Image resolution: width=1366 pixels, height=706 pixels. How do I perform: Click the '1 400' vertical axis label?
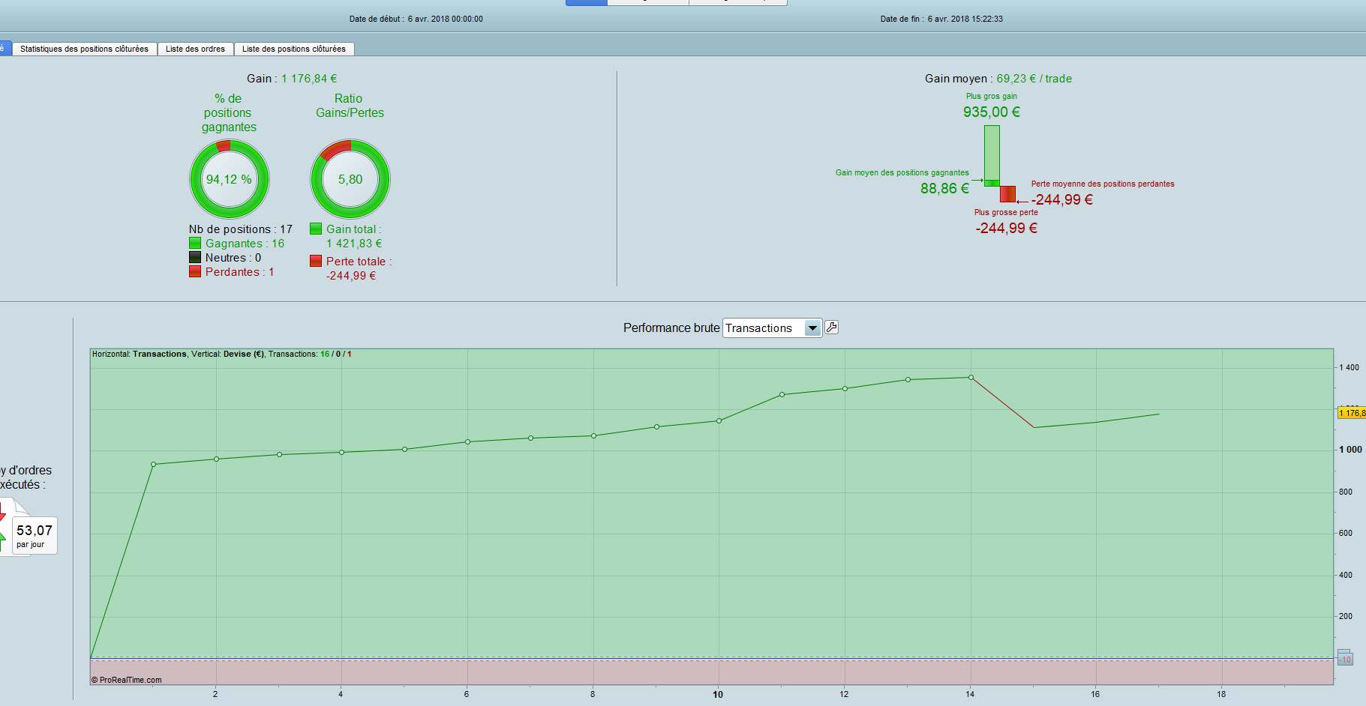click(x=1349, y=367)
